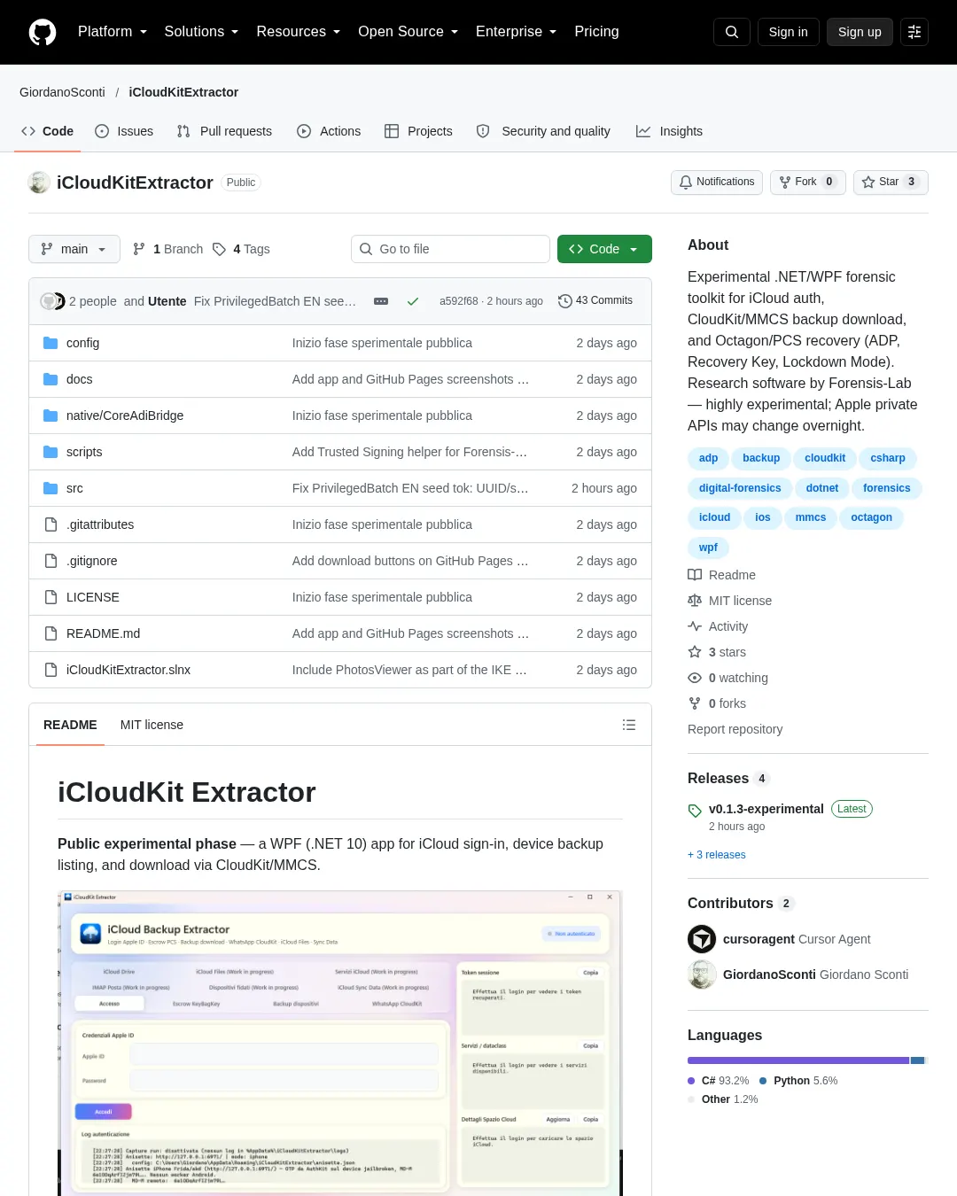The image size is (957, 1196).
Task: Click the octagon topic tag
Action: 871,517
